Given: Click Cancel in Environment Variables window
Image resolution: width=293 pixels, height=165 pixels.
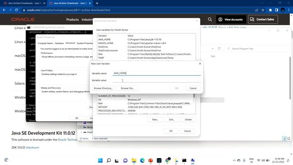Looking at the screenshot, I should (187, 131).
